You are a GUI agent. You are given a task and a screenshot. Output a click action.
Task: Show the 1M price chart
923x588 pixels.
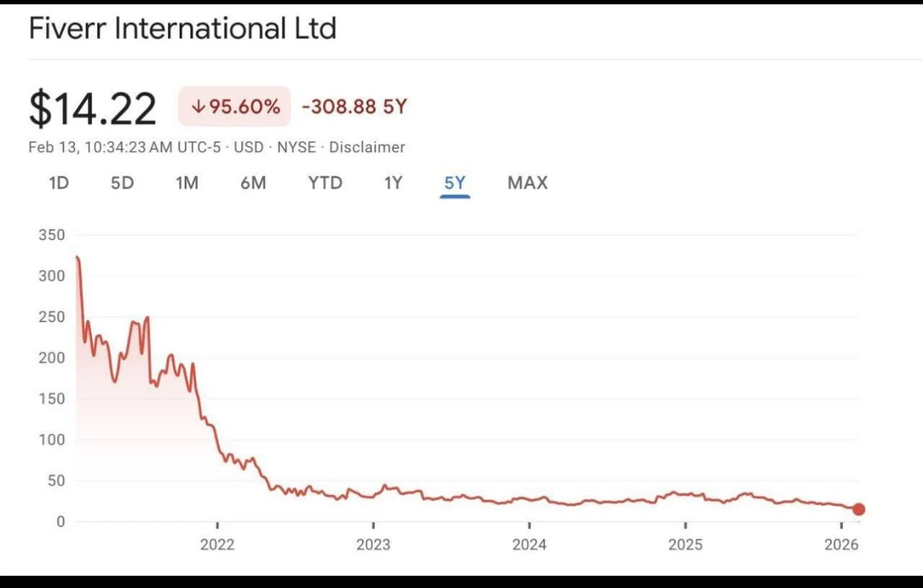pyautogui.click(x=187, y=183)
